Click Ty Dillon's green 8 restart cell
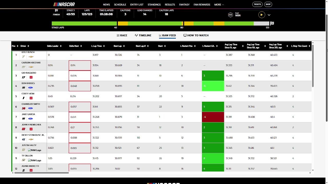Screen dimensions: 328x184 (x=213, y=158)
